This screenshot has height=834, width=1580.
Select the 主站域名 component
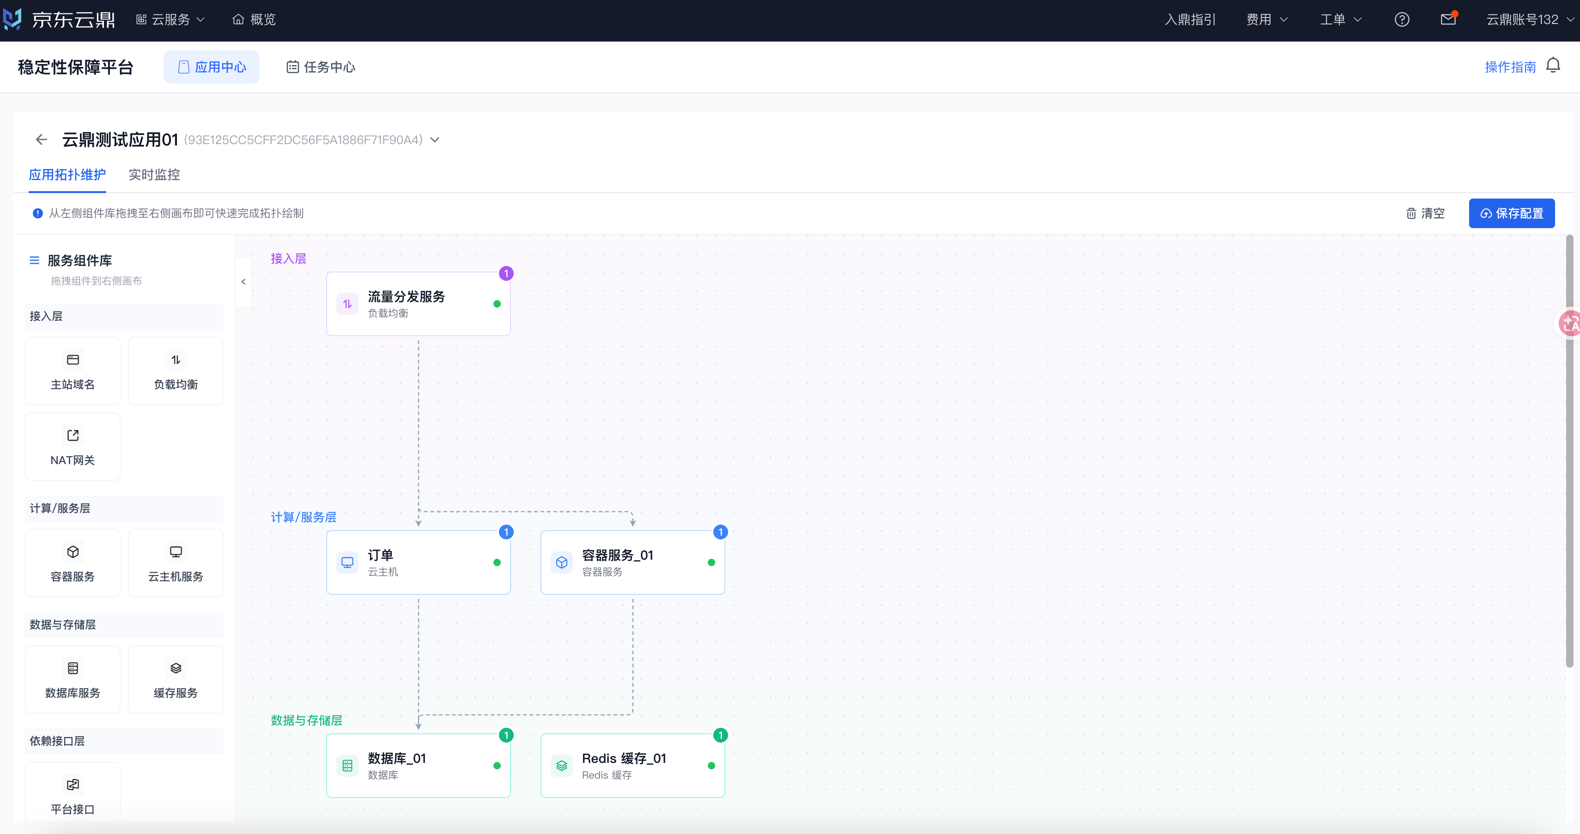(73, 370)
